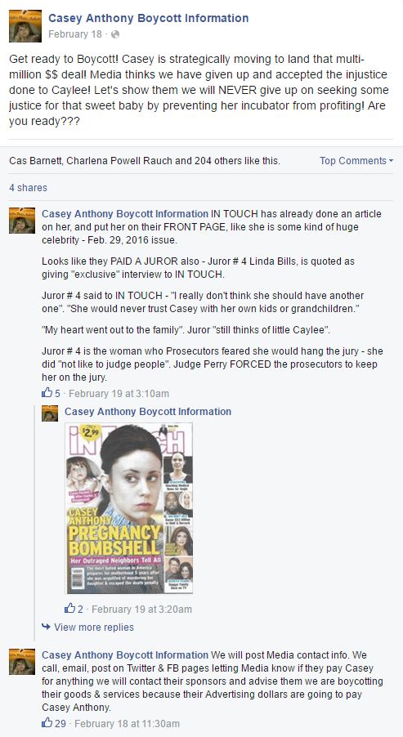Click the February 18 at 11:30am timestamp
Image resolution: width=403 pixels, height=737 pixels.
(127, 723)
